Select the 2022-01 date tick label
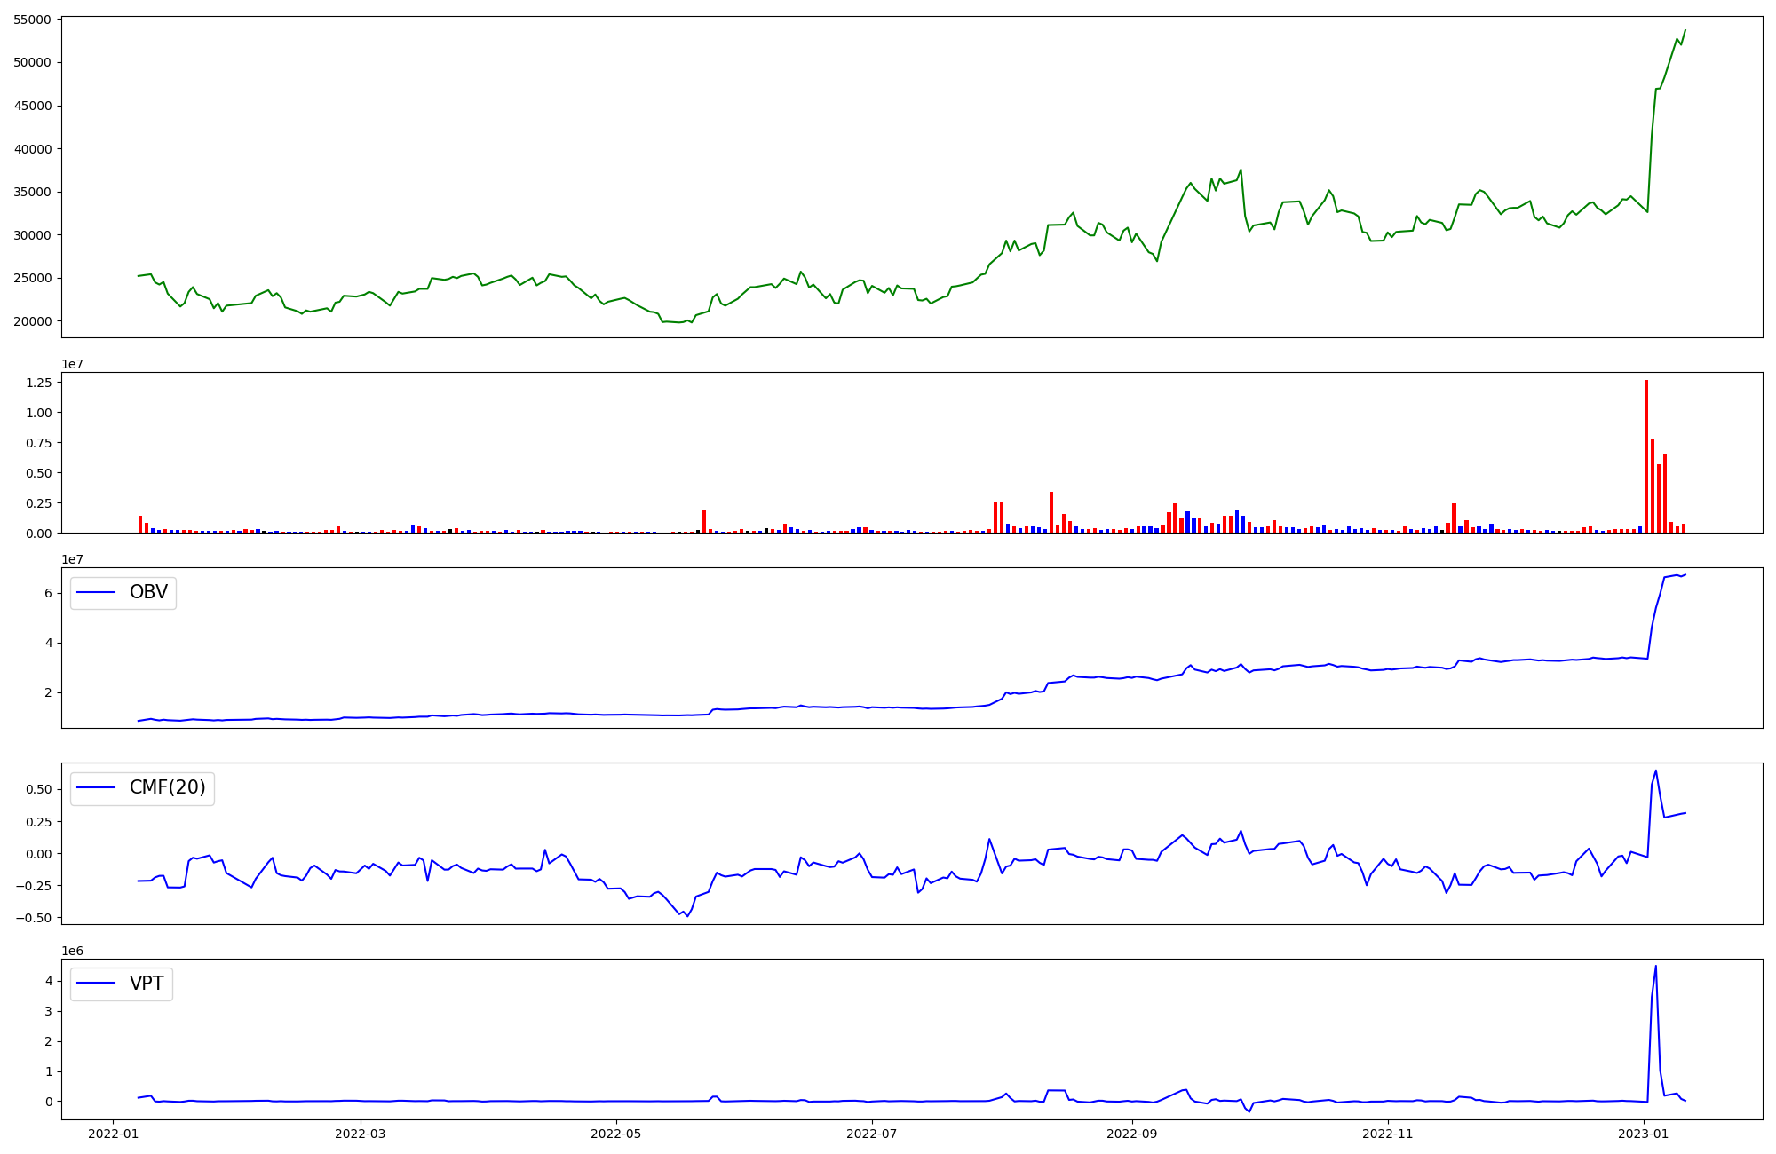 113,1134
